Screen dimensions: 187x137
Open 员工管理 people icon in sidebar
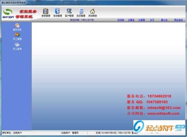17,35
